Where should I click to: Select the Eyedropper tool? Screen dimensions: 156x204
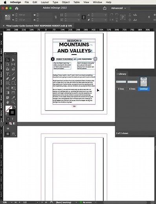13,98
